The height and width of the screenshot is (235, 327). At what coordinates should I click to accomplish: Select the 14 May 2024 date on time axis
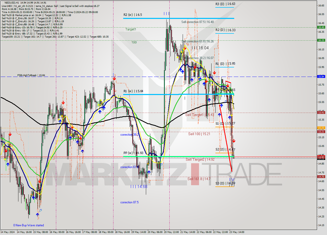[8, 232]
